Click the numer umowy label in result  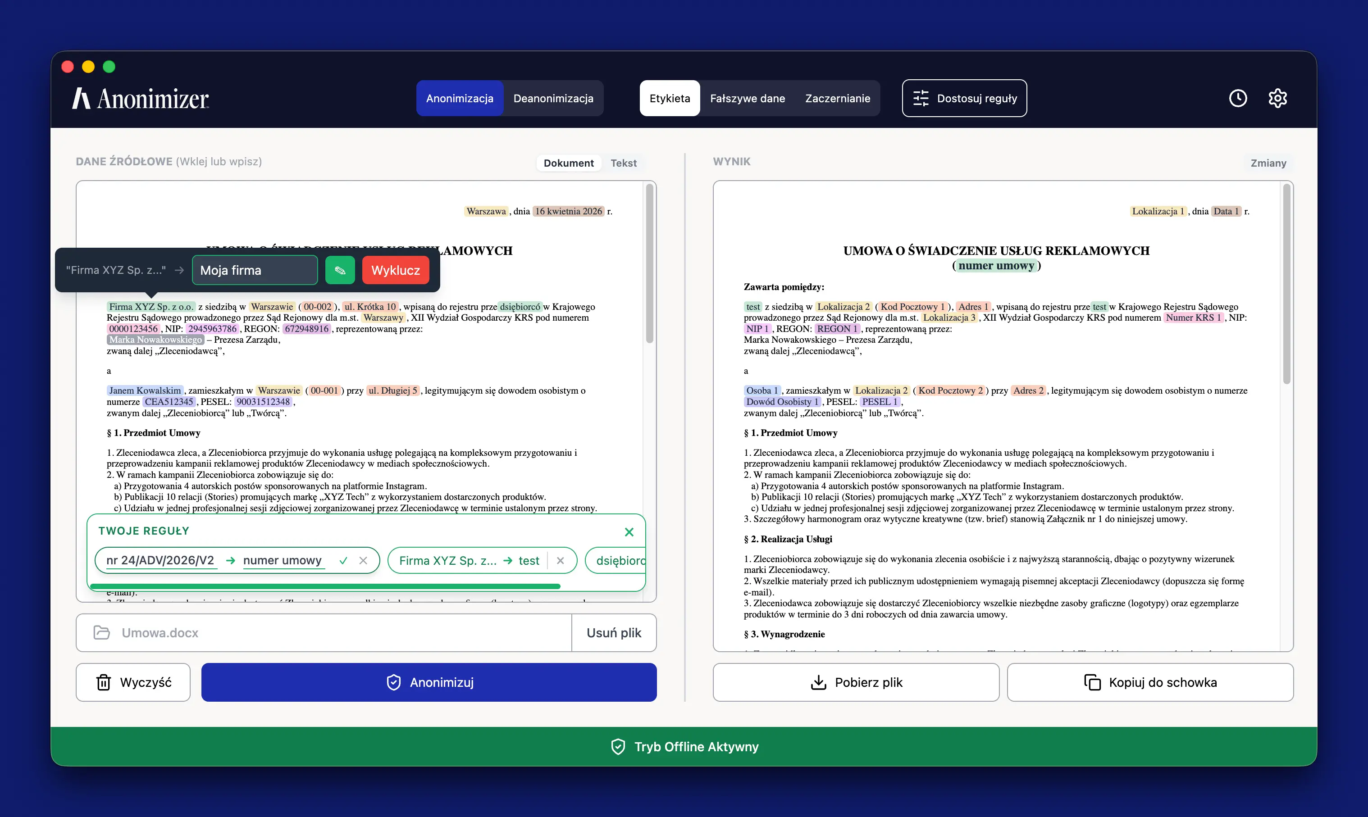click(996, 265)
